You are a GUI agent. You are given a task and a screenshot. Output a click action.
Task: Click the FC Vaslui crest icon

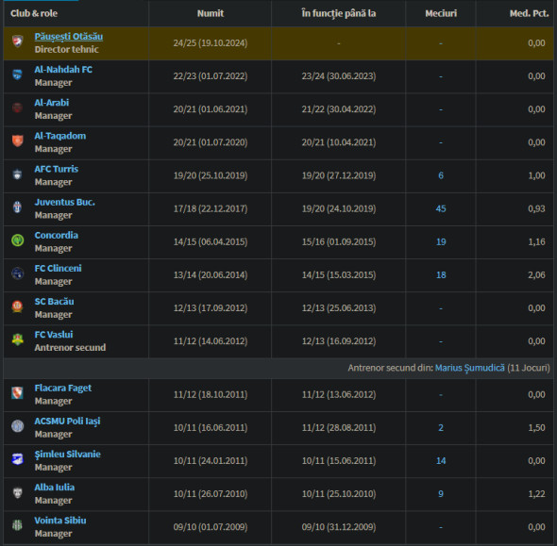17,339
